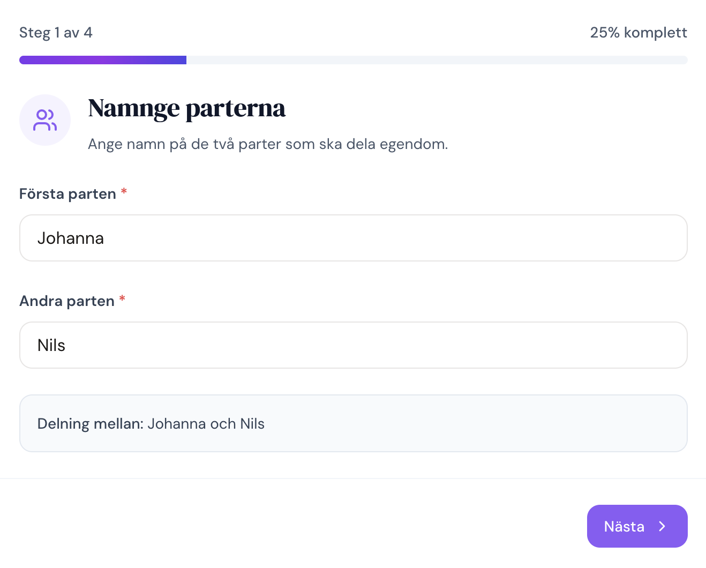Click the Första parten field label
Viewport: 706px width, 568px height.
pos(67,193)
